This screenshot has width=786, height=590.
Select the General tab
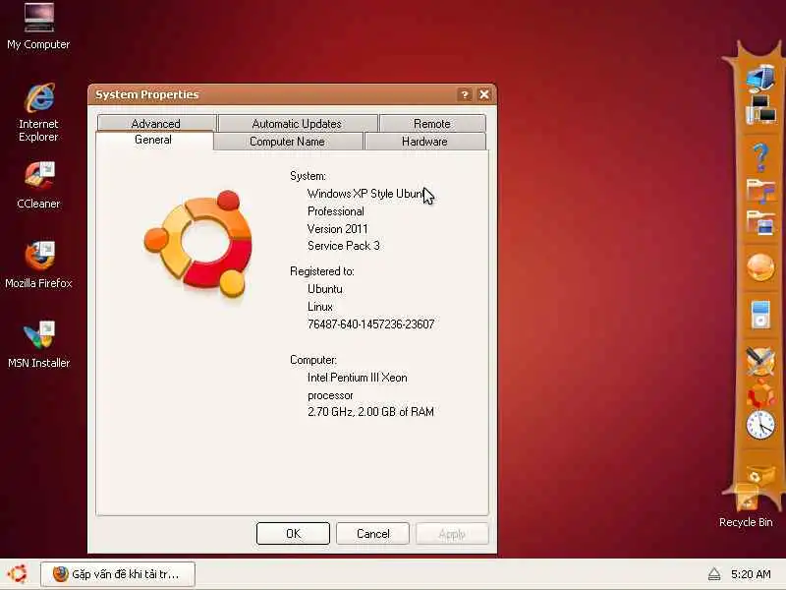pyautogui.click(x=153, y=140)
